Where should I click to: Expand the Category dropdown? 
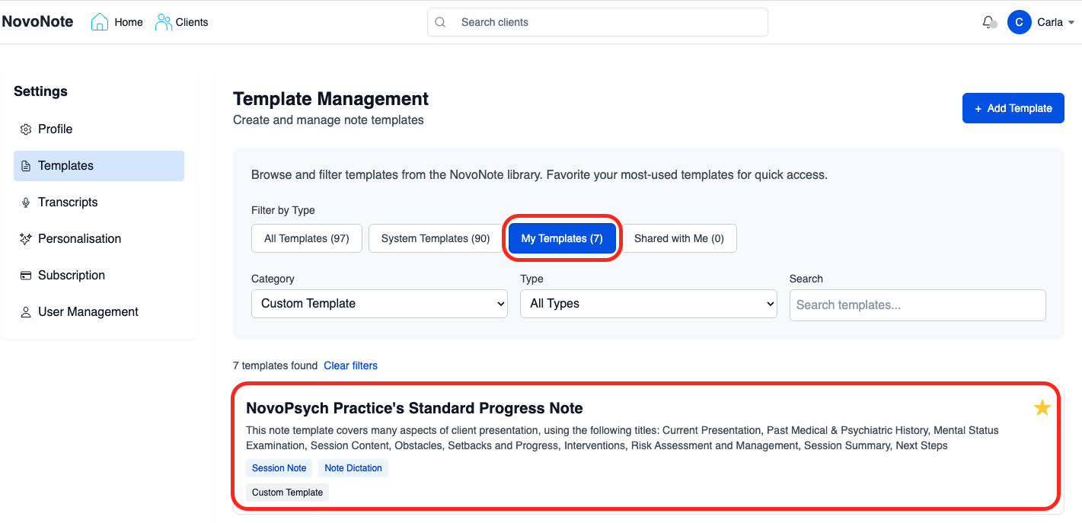click(x=379, y=304)
